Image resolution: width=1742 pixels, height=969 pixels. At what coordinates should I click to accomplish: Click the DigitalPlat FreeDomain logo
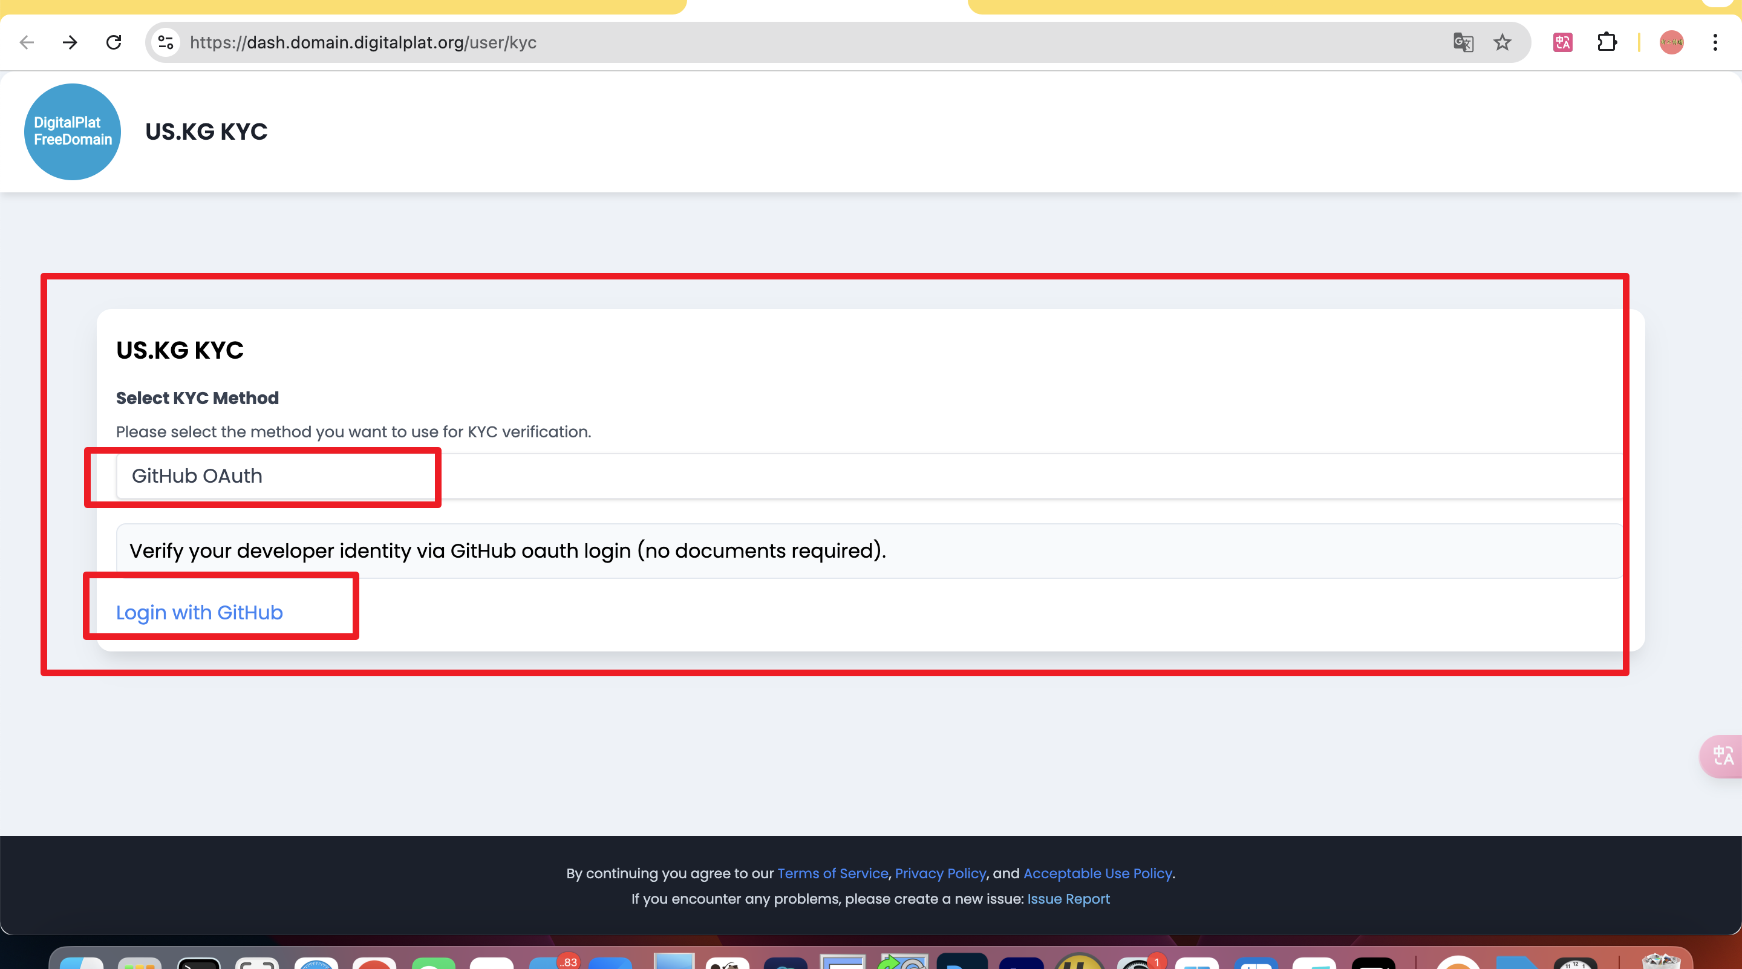pos(73,132)
